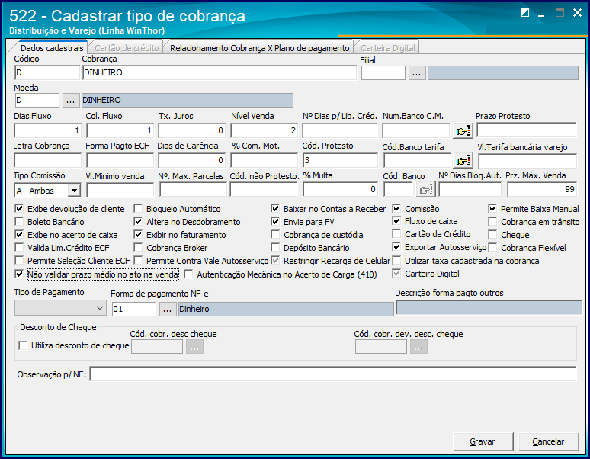Select the Dados cadastrais tab
The height and width of the screenshot is (459, 590).
pyautogui.click(x=52, y=48)
